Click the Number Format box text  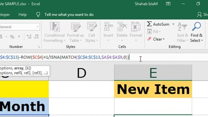[x=6, y=27]
